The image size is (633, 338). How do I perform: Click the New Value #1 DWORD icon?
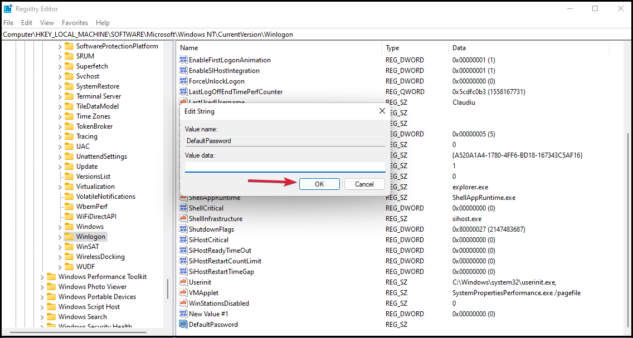(184, 313)
